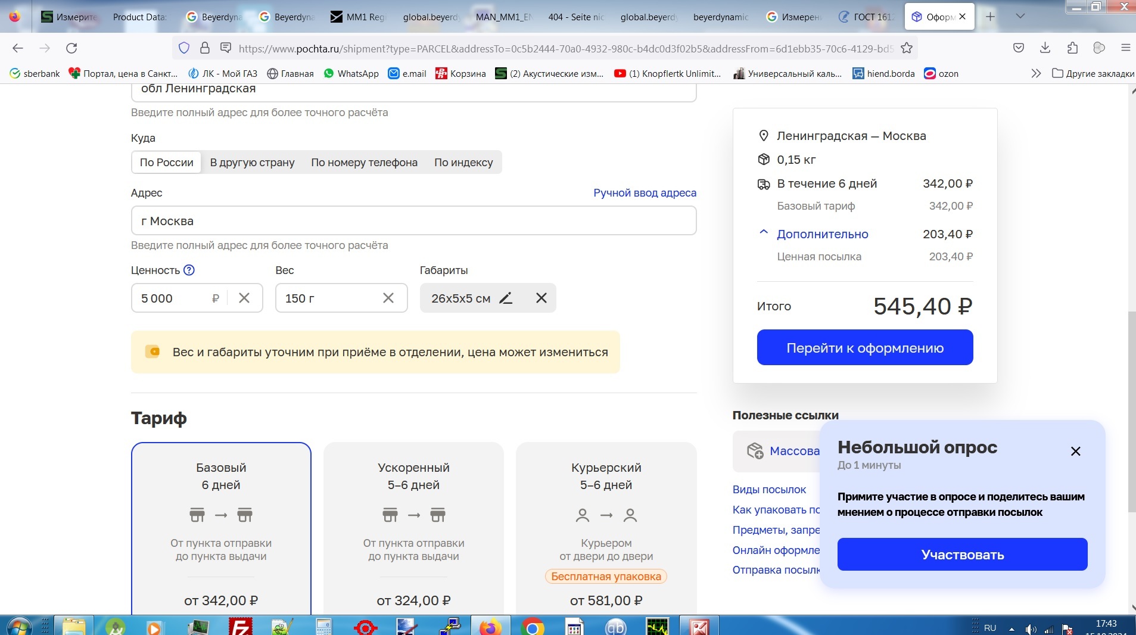1136x635 pixels.
Task: Open the Корзина bookmark
Action: (460, 73)
